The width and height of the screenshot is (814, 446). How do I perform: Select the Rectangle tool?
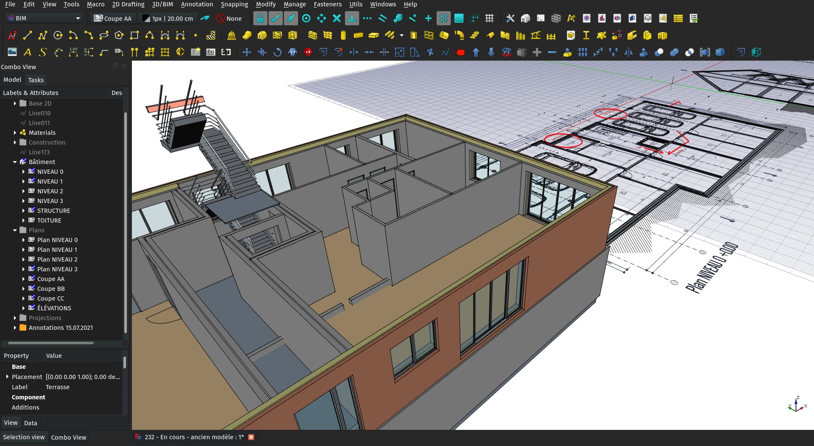(134, 36)
